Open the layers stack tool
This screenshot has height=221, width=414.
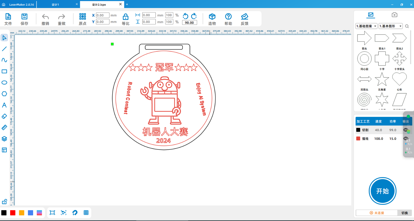pos(4,139)
